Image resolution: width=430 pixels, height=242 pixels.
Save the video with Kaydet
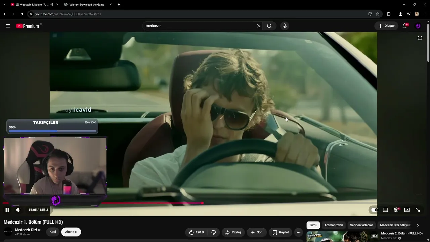(281, 232)
